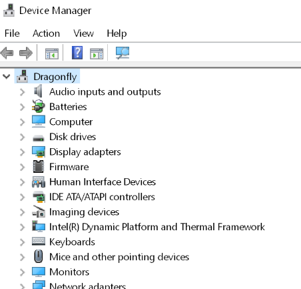Expand Audio inputs and outputs
The height and width of the screenshot is (289, 301).
[22, 92]
